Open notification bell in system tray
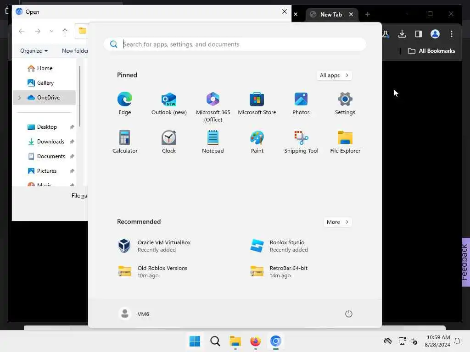Viewport: 470px width, 352px height. coord(457,341)
